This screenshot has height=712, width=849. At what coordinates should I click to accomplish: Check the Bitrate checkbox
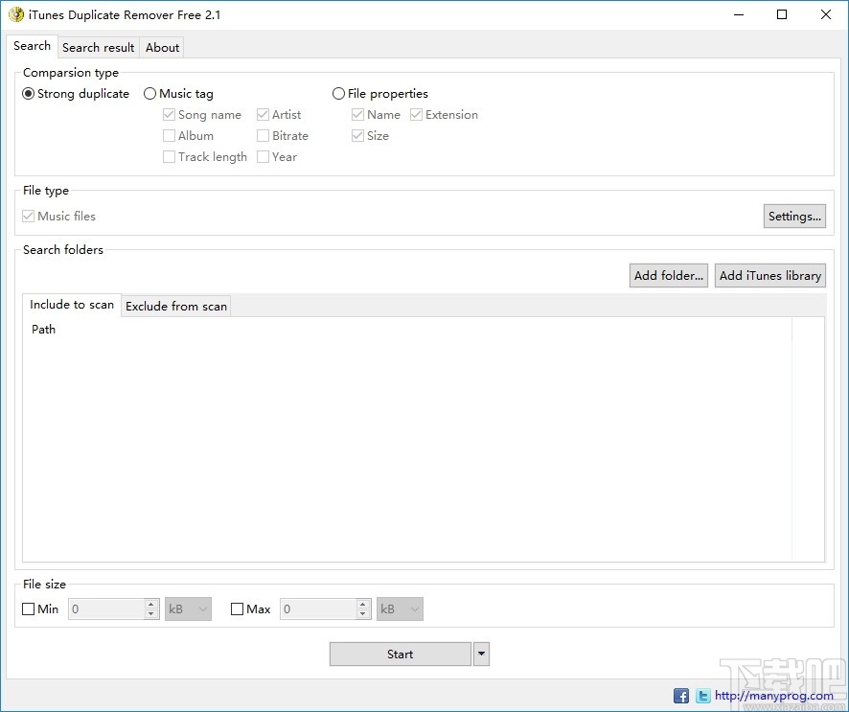[x=263, y=135]
